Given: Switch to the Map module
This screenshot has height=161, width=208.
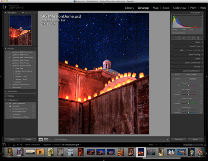Looking at the screenshot, I should 155,8.
